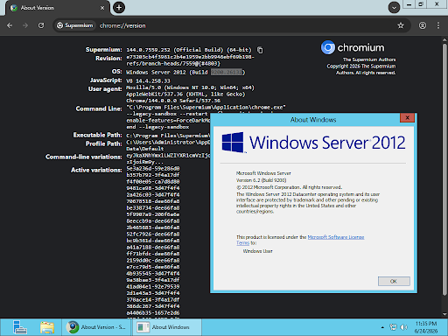Click variation '41ad04e1-92e79539'
The height and width of the screenshot is (336, 448).
(x=153, y=287)
